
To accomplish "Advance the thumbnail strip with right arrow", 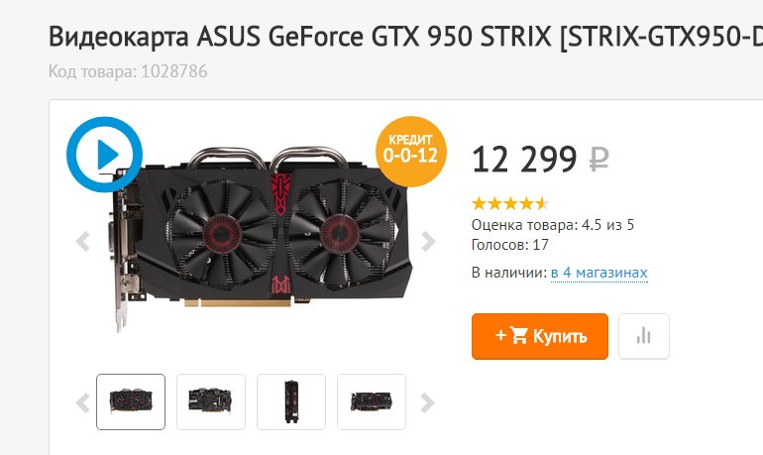I will click(427, 402).
